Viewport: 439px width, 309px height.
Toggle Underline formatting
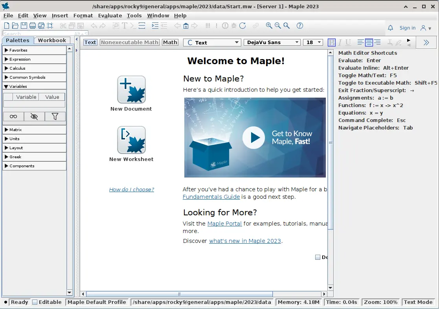(x=348, y=43)
